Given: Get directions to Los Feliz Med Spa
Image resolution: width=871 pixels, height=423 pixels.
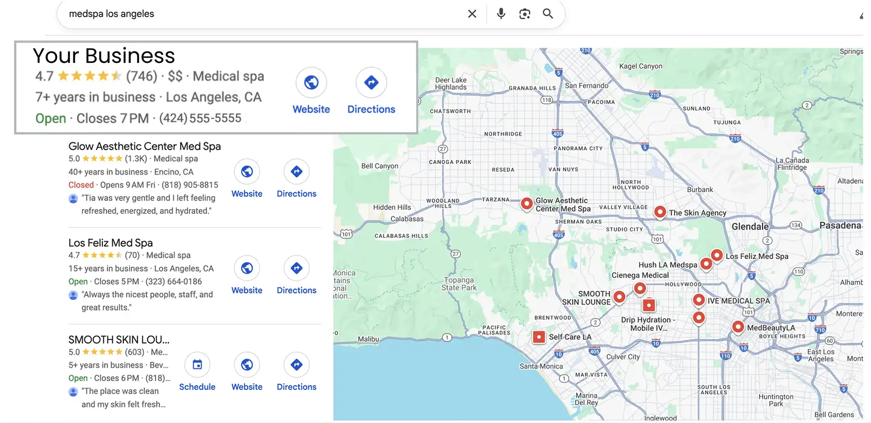Looking at the screenshot, I should 296,268.
